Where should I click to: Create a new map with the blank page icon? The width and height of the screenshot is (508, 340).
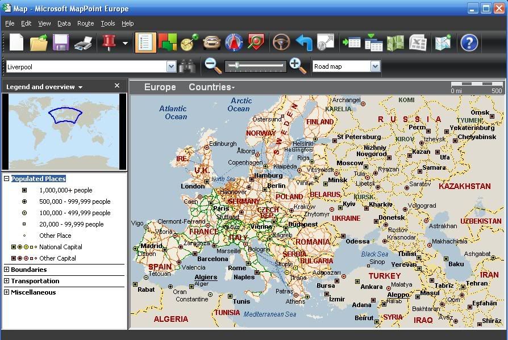(16, 43)
